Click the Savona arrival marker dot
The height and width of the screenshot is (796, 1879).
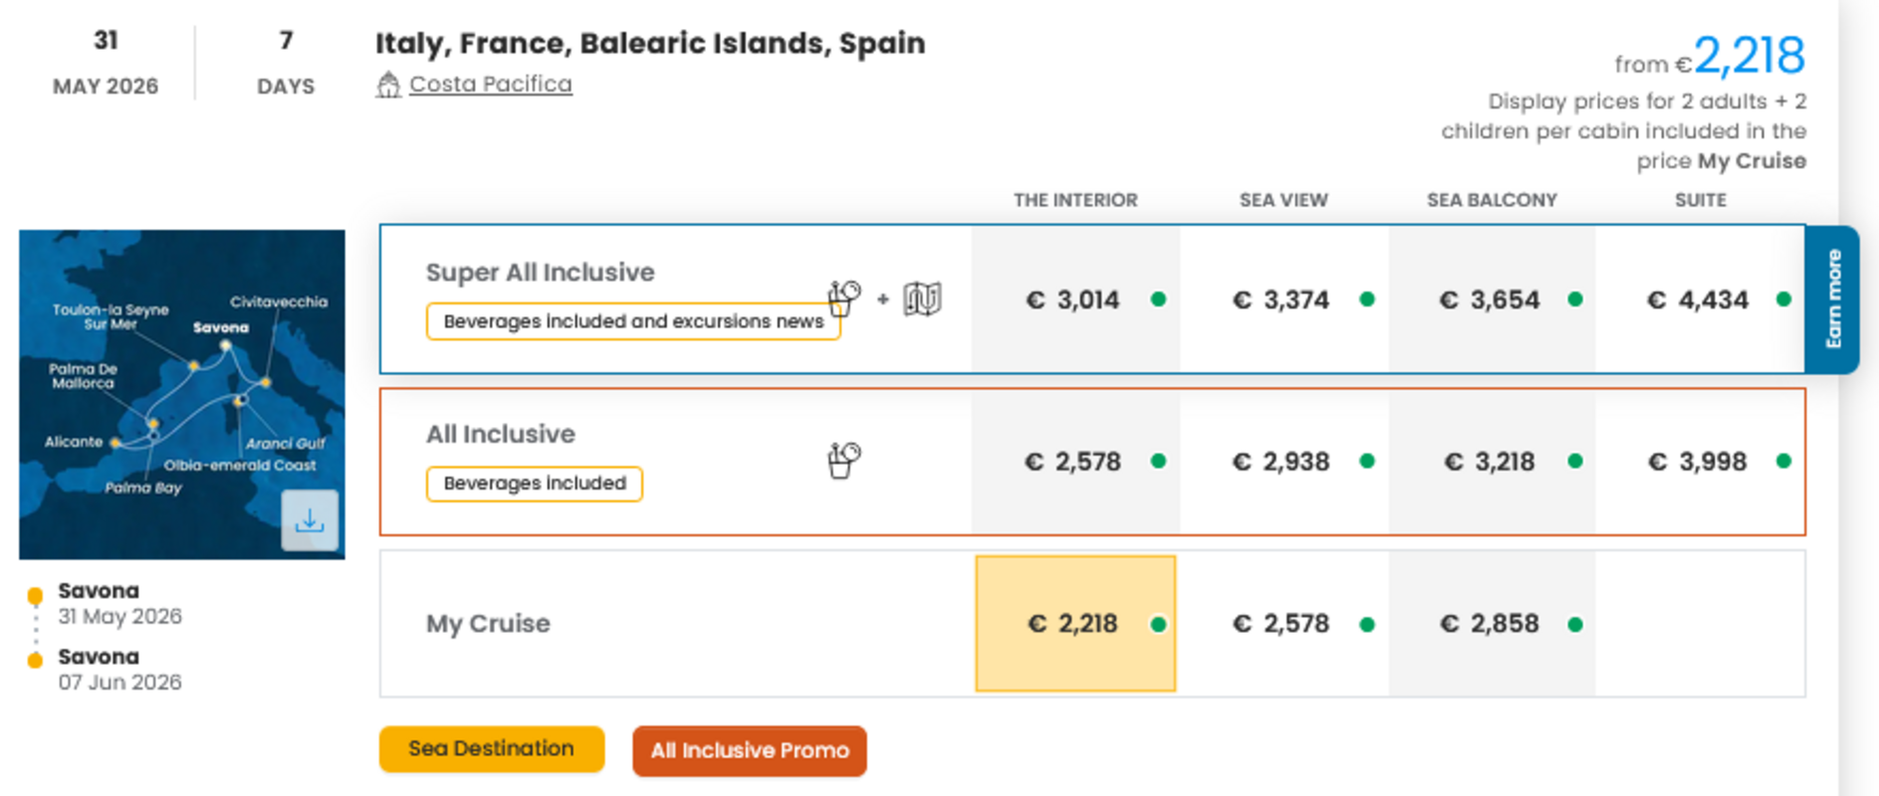(x=35, y=660)
